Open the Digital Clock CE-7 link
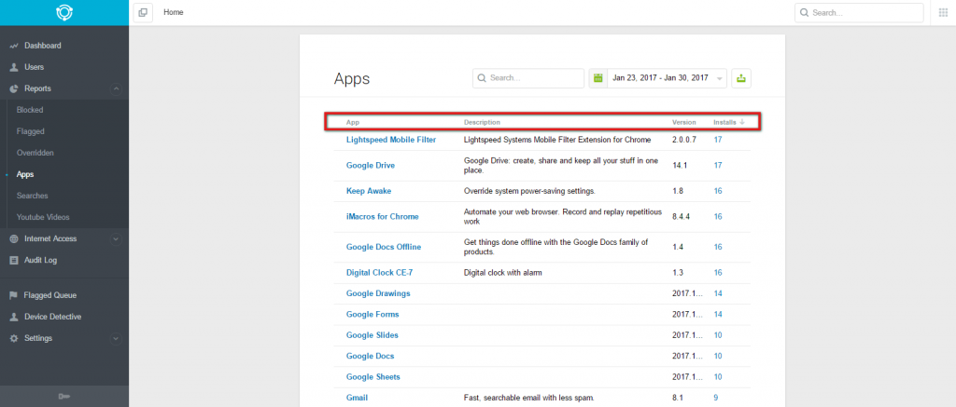The image size is (956, 407). click(x=379, y=273)
